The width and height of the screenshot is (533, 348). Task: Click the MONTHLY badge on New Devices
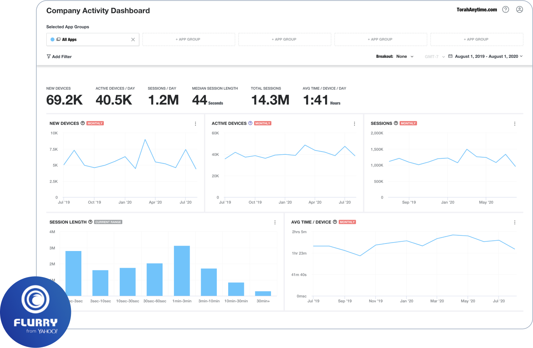tap(95, 123)
